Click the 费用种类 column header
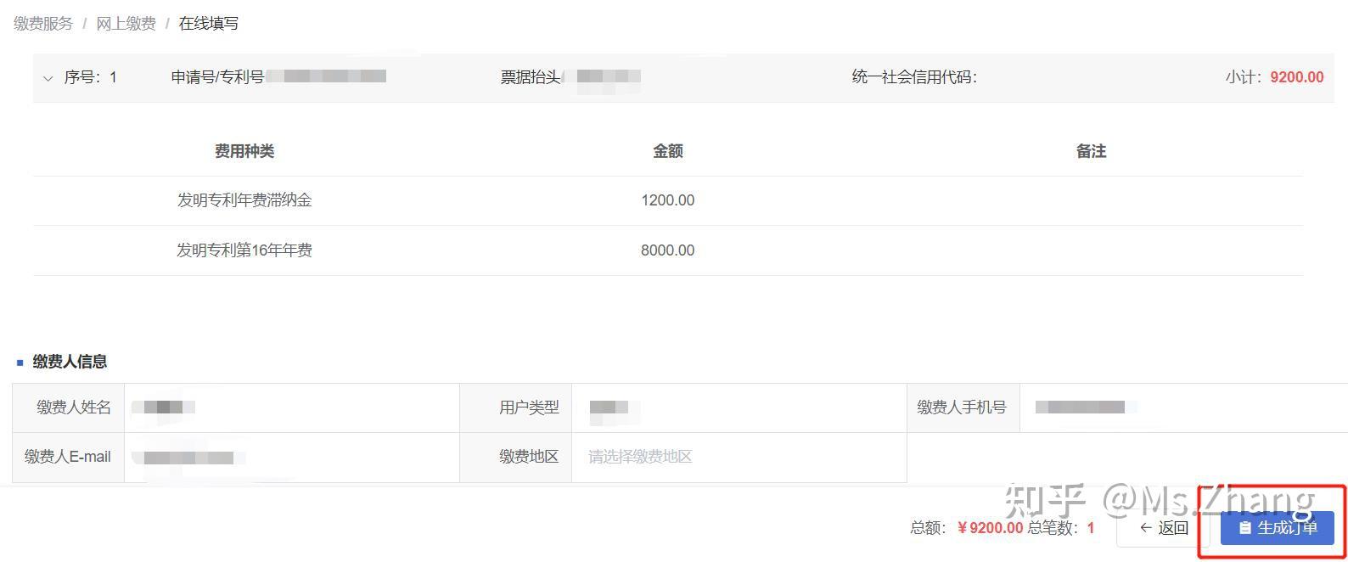The width and height of the screenshot is (1348, 562). click(244, 151)
